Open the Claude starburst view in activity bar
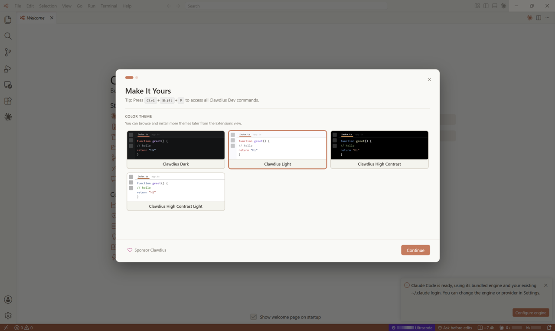Screen dimensions: 555x331 pyautogui.click(x=8, y=117)
